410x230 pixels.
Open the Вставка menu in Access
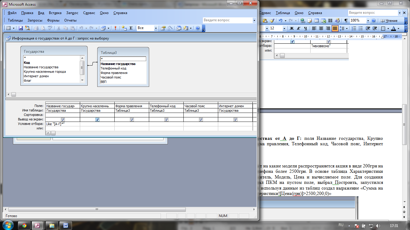coord(55,13)
